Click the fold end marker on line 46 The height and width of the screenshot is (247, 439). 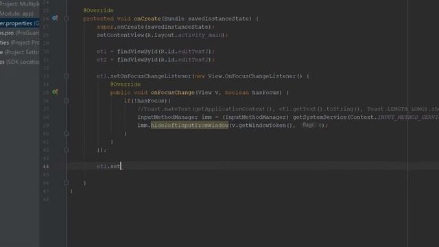(67, 183)
